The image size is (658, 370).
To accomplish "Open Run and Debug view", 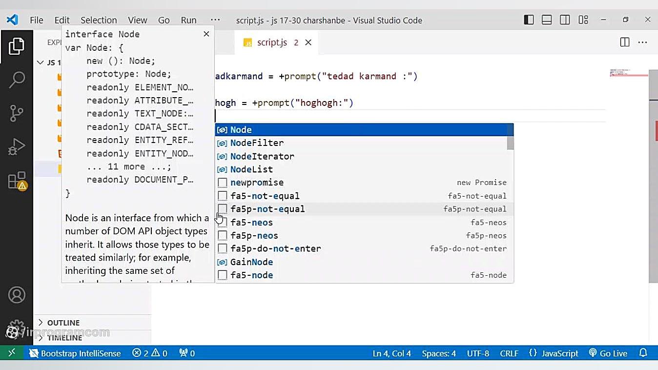I will point(17,146).
